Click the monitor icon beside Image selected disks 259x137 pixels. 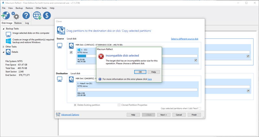point(8,34)
